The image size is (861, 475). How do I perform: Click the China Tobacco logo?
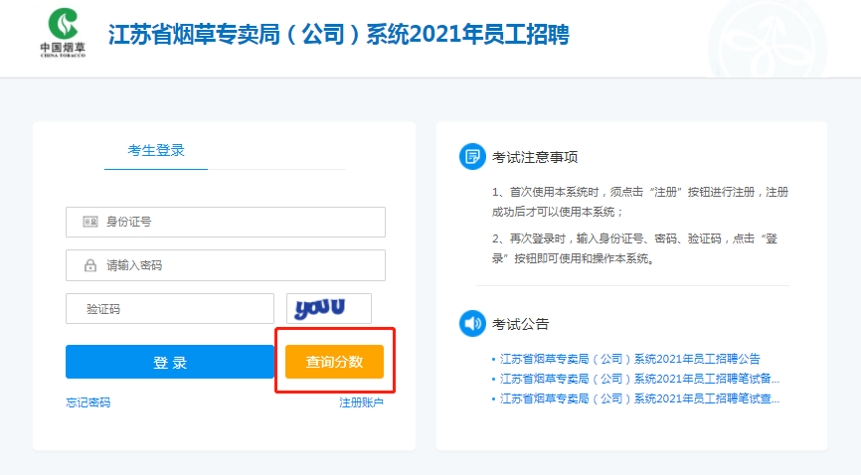pyautogui.click(x=64, y=33)
